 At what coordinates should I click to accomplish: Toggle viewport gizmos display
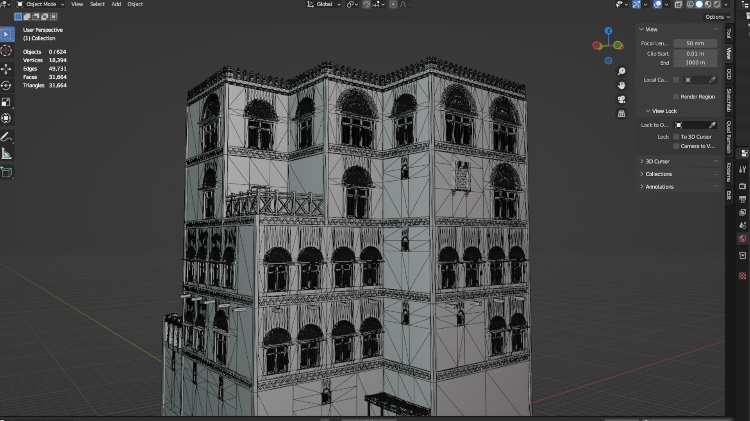tap(636, 4)
